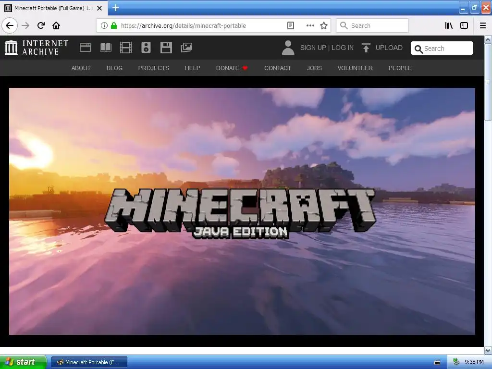This screenshot has height=369, width=492.
Task: Click LOG IN link
Action: pos(343,48)
